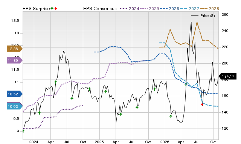Click the red down arrow in EPS Surprise legend
This screenshot has height=144, width=241.
tap(56, 8)
